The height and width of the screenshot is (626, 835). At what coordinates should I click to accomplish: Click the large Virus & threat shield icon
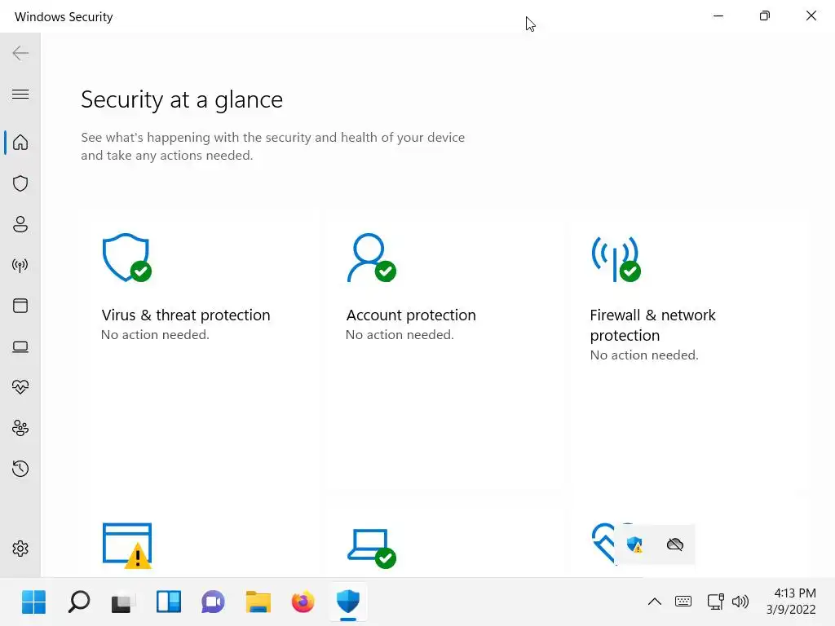tap(126, 257)
